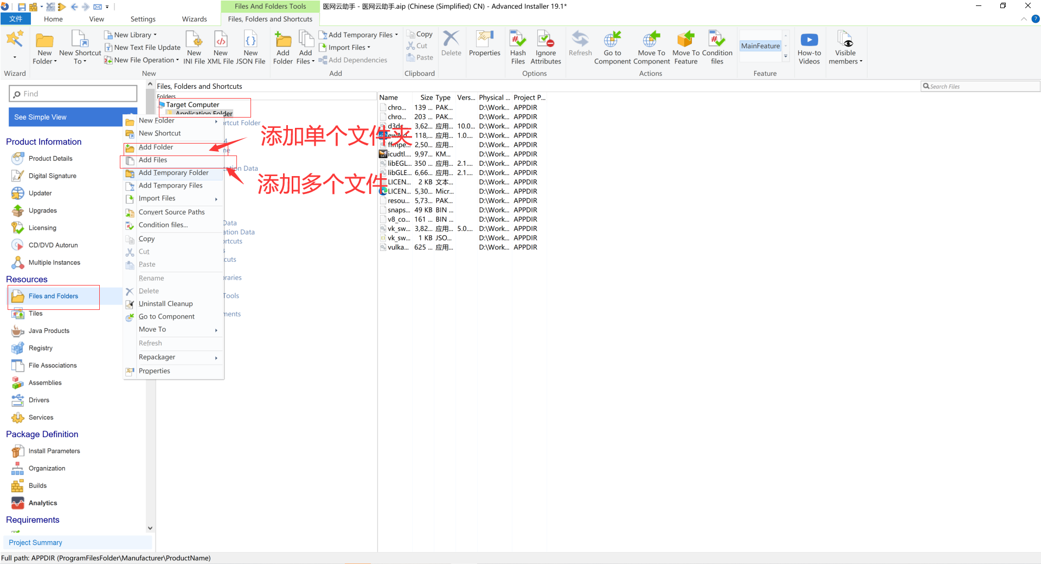Click New Text File Update button
Image resolution: width=1041 pixels, height=564 pixels.
coord(143,47)
